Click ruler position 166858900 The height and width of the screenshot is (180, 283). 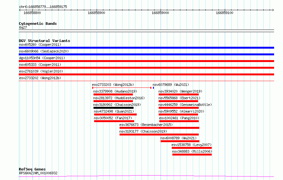[96, 13]
